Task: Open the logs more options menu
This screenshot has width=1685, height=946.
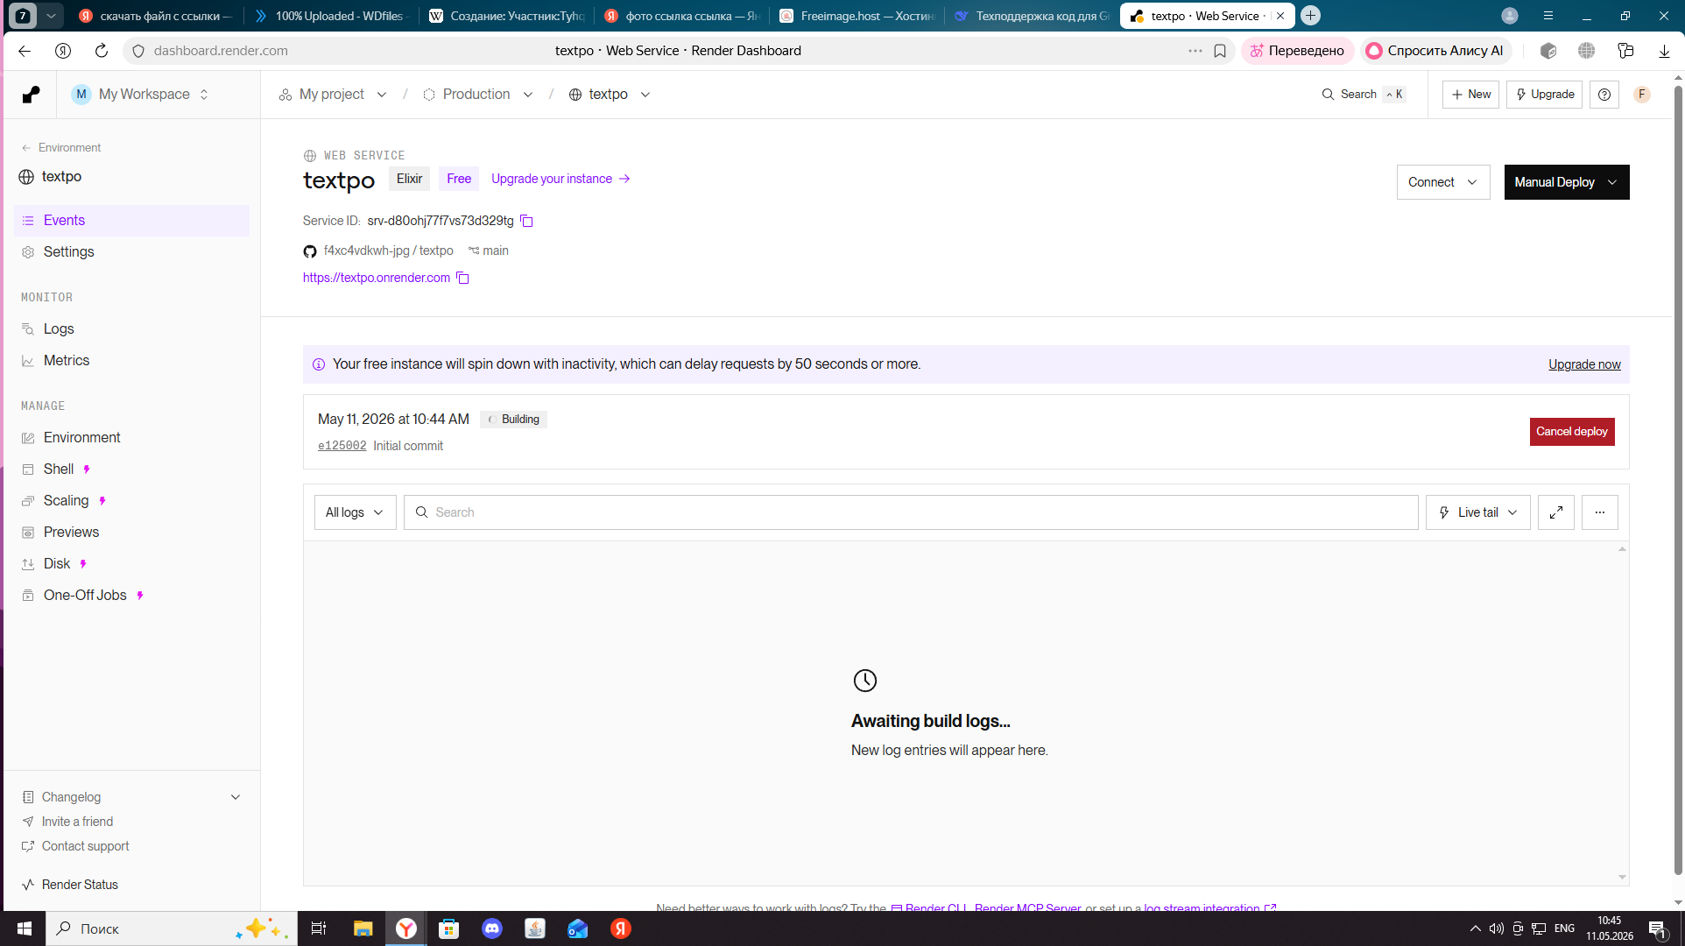Action: coord(1600,512)
